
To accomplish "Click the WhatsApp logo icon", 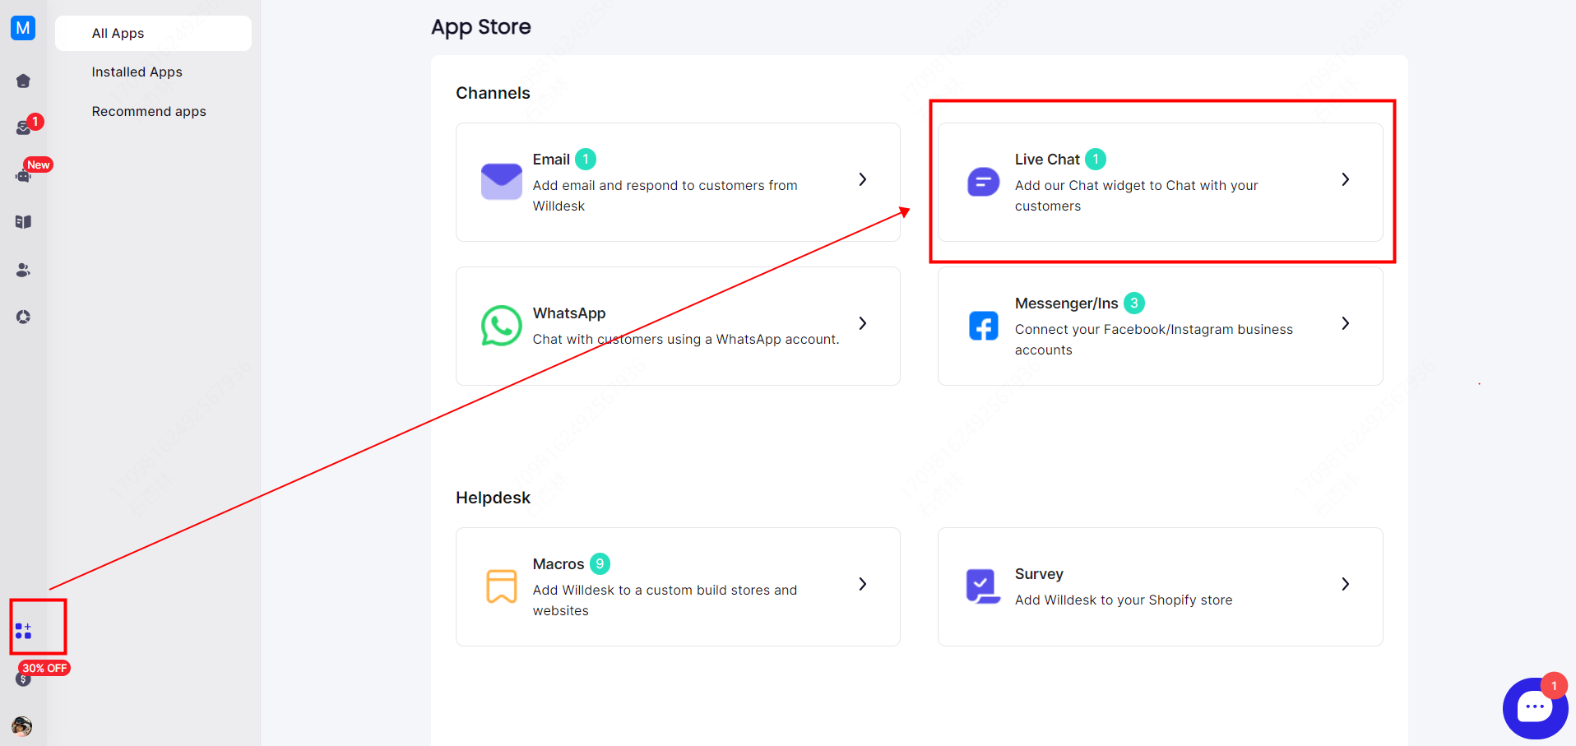I will tap(502, 326).
